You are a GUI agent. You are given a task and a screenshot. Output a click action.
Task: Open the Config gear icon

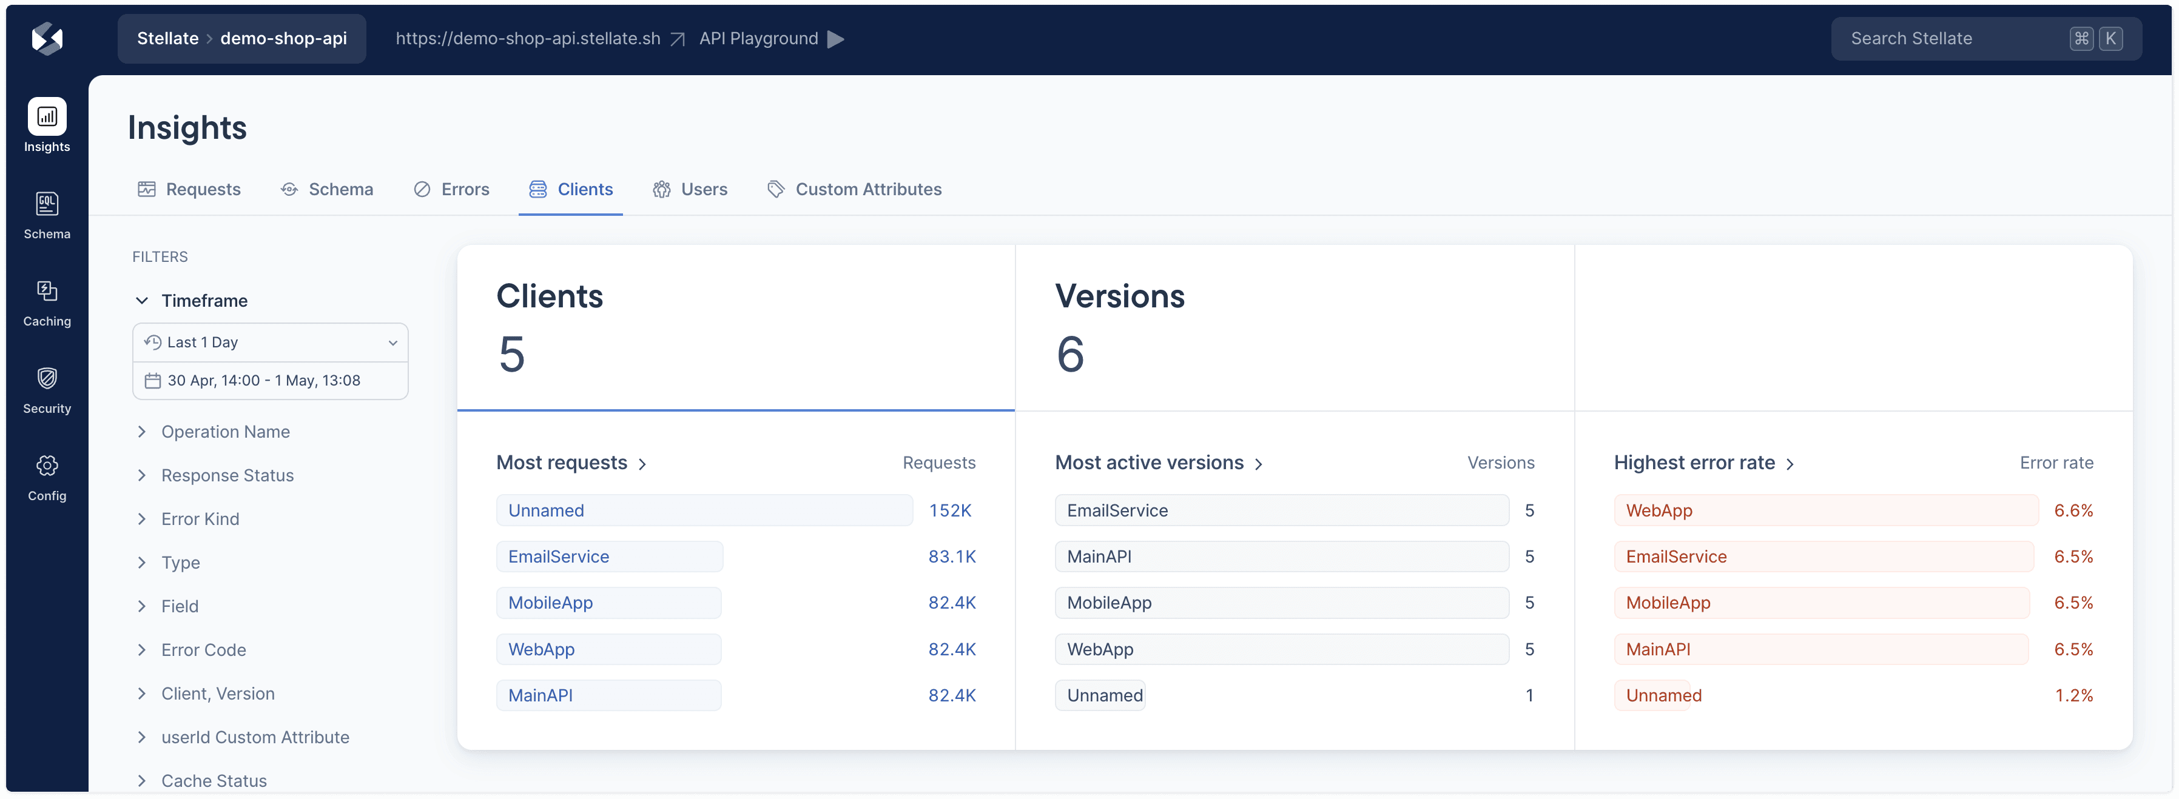(x=47, y=466)
